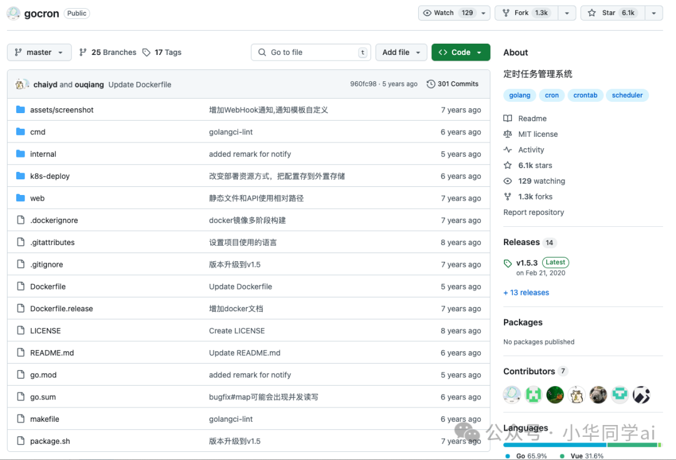This screenshot has height=460, width=676.
Task: Open the Create LICENSE commit message
Action: pyautogui.click(x=237, y=331)
